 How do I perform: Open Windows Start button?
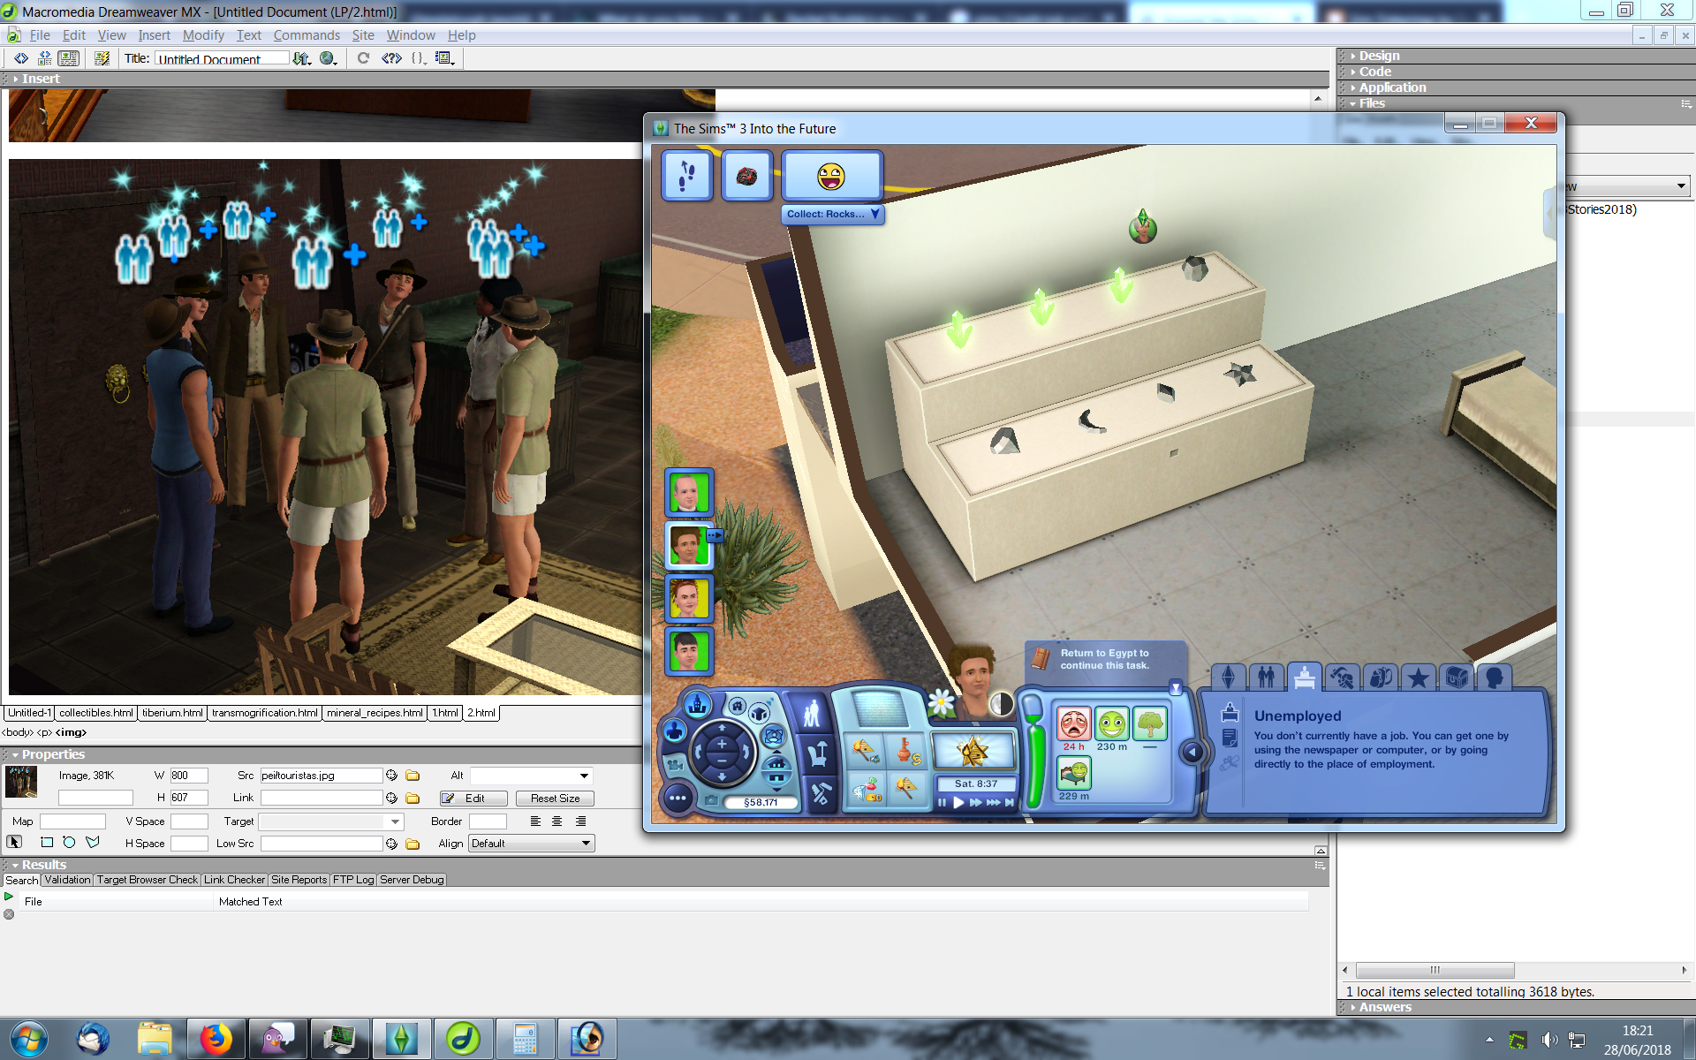click(x=29, y=1039)
